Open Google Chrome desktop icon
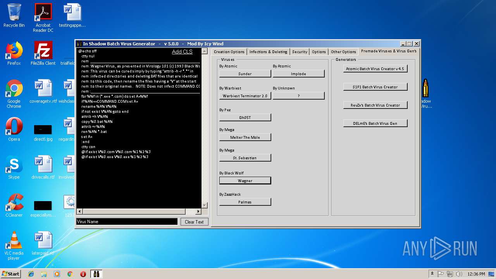Image resolution: width=496 pixels, height=279 pixels. [14, 94]
